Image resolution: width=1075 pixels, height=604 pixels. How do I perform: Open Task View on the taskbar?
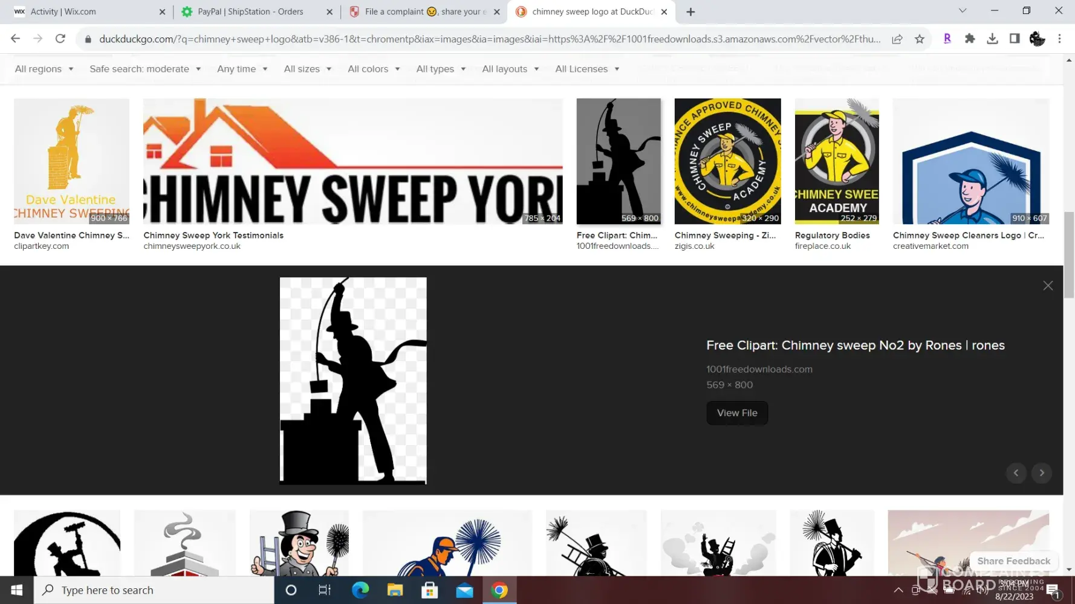[325, 590]
